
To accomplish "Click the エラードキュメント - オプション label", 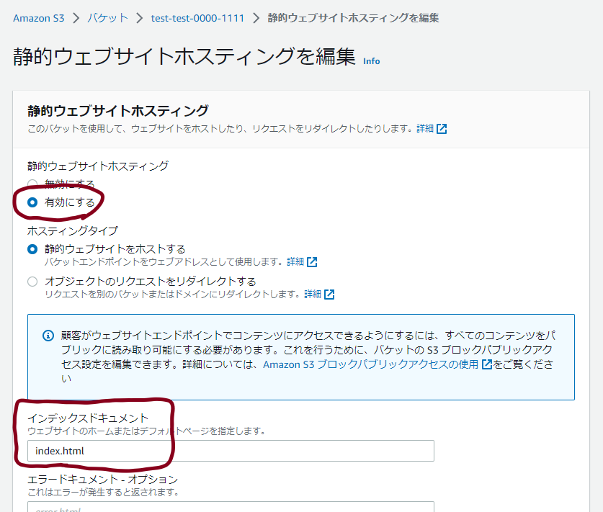I will [x=103, y=479].
